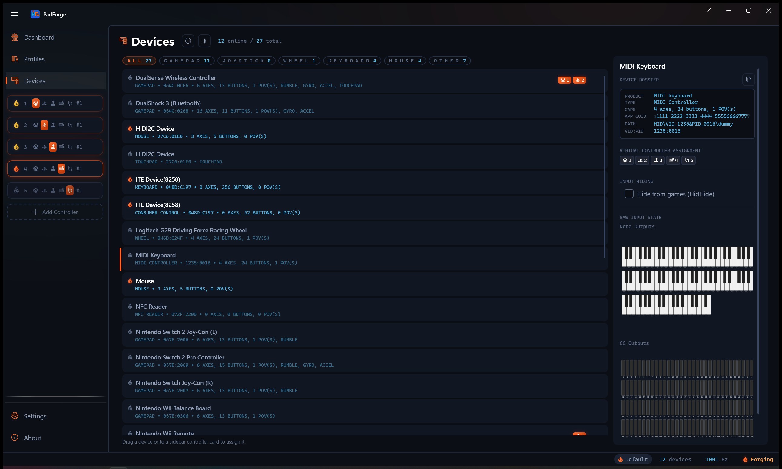This screenshot has width=782, height=469.
Task: Select the Nintendo Switch 2 Pro Controller row
Action: click(x=365, y=361)
